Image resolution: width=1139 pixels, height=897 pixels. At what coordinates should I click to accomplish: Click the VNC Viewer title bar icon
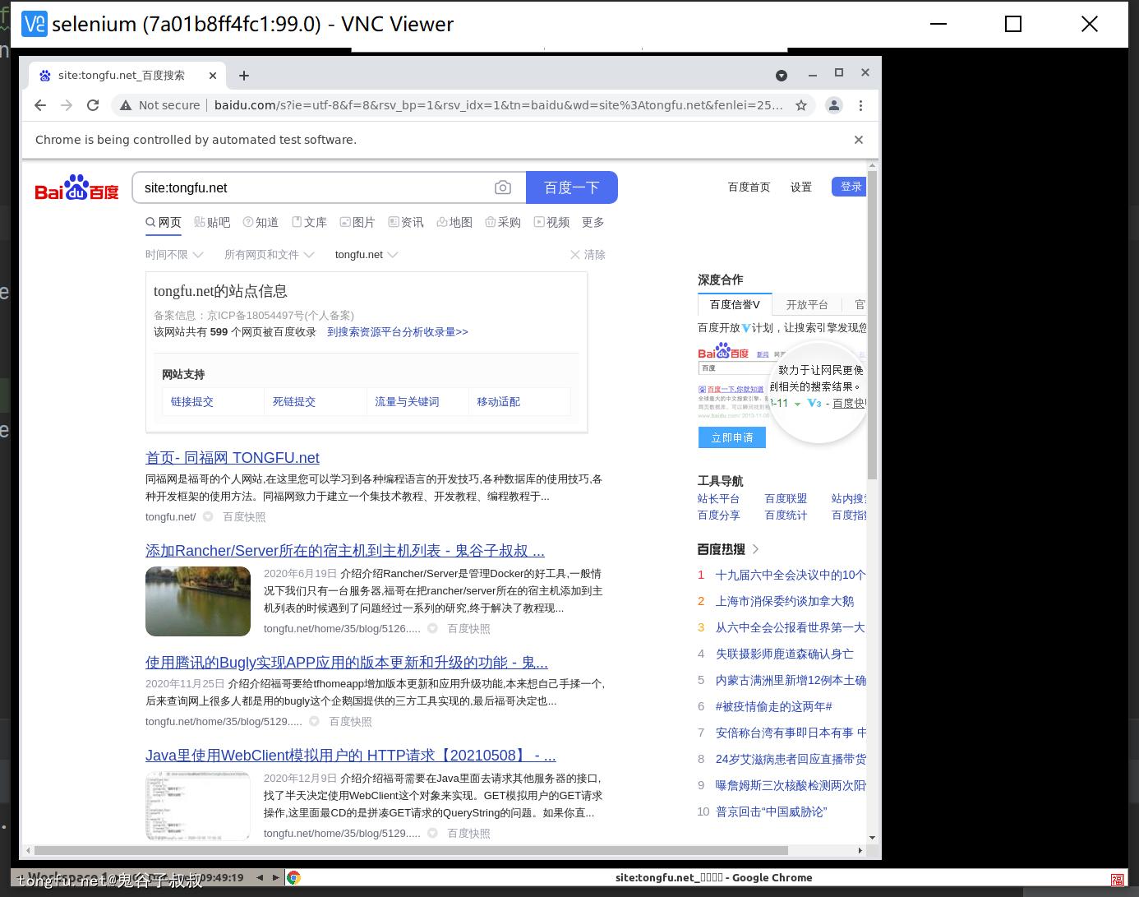click(34, 24)
